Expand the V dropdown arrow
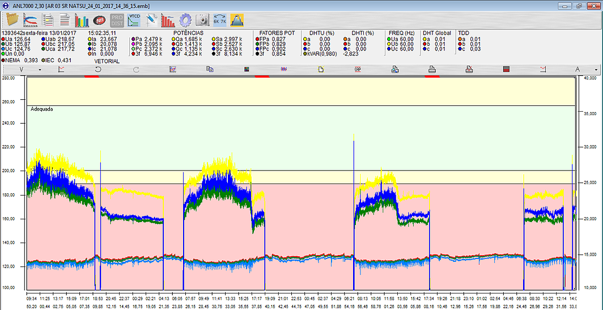Screen dimensions: 603x310 (40, 70)
